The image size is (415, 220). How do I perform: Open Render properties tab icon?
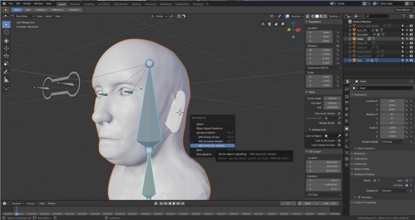click(347, 97)
